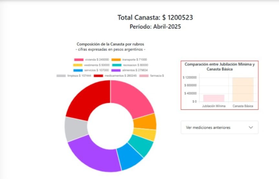The image size is (279, 179).
Task: Toggle the servicios legend color swatch
Action: click(78, 70)
